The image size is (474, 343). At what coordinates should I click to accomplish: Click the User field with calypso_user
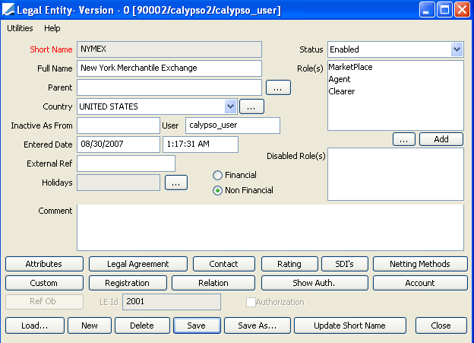point(232,125)
